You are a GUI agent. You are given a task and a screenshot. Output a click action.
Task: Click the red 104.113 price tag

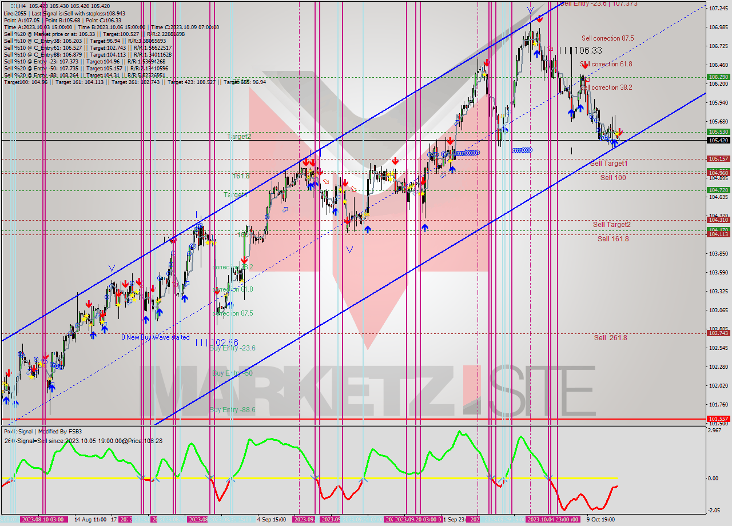coord(718,234)
